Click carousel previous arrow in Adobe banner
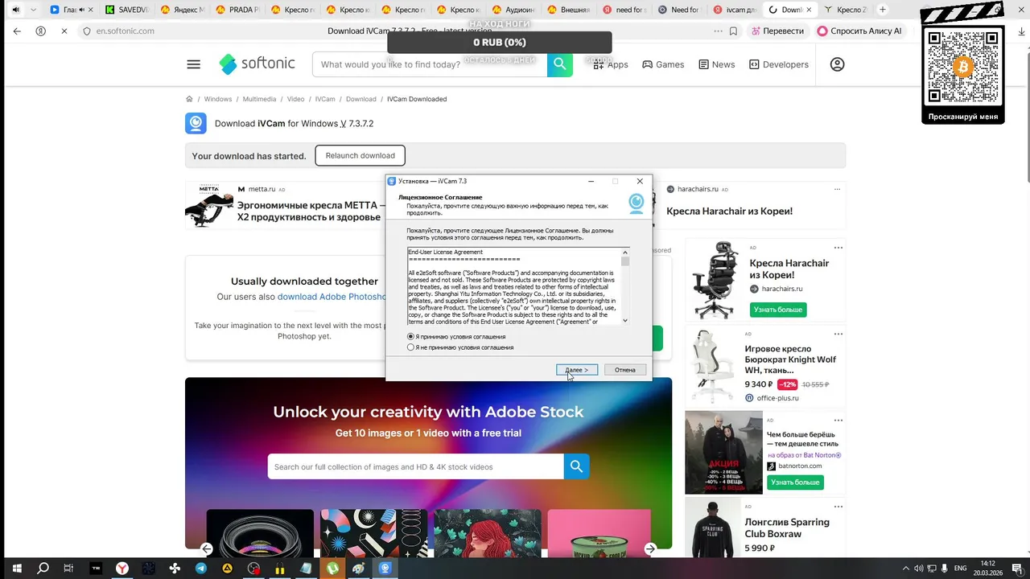 tap(207, 548)
